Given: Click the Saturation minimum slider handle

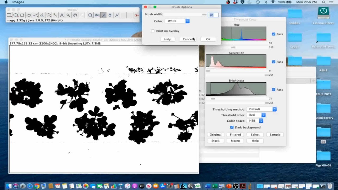Looking at the screenshot, I should (208, 71).
